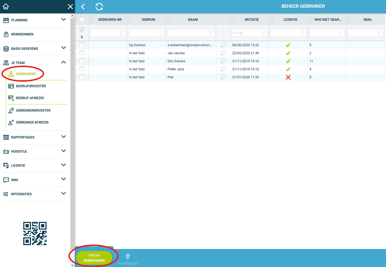Open Gebruikers under Je Team
This screenshot has height=267, width=386.
pos(26,74)
